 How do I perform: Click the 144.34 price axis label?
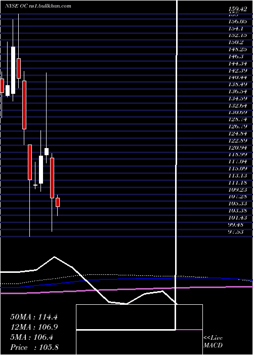tap(237, 63)
